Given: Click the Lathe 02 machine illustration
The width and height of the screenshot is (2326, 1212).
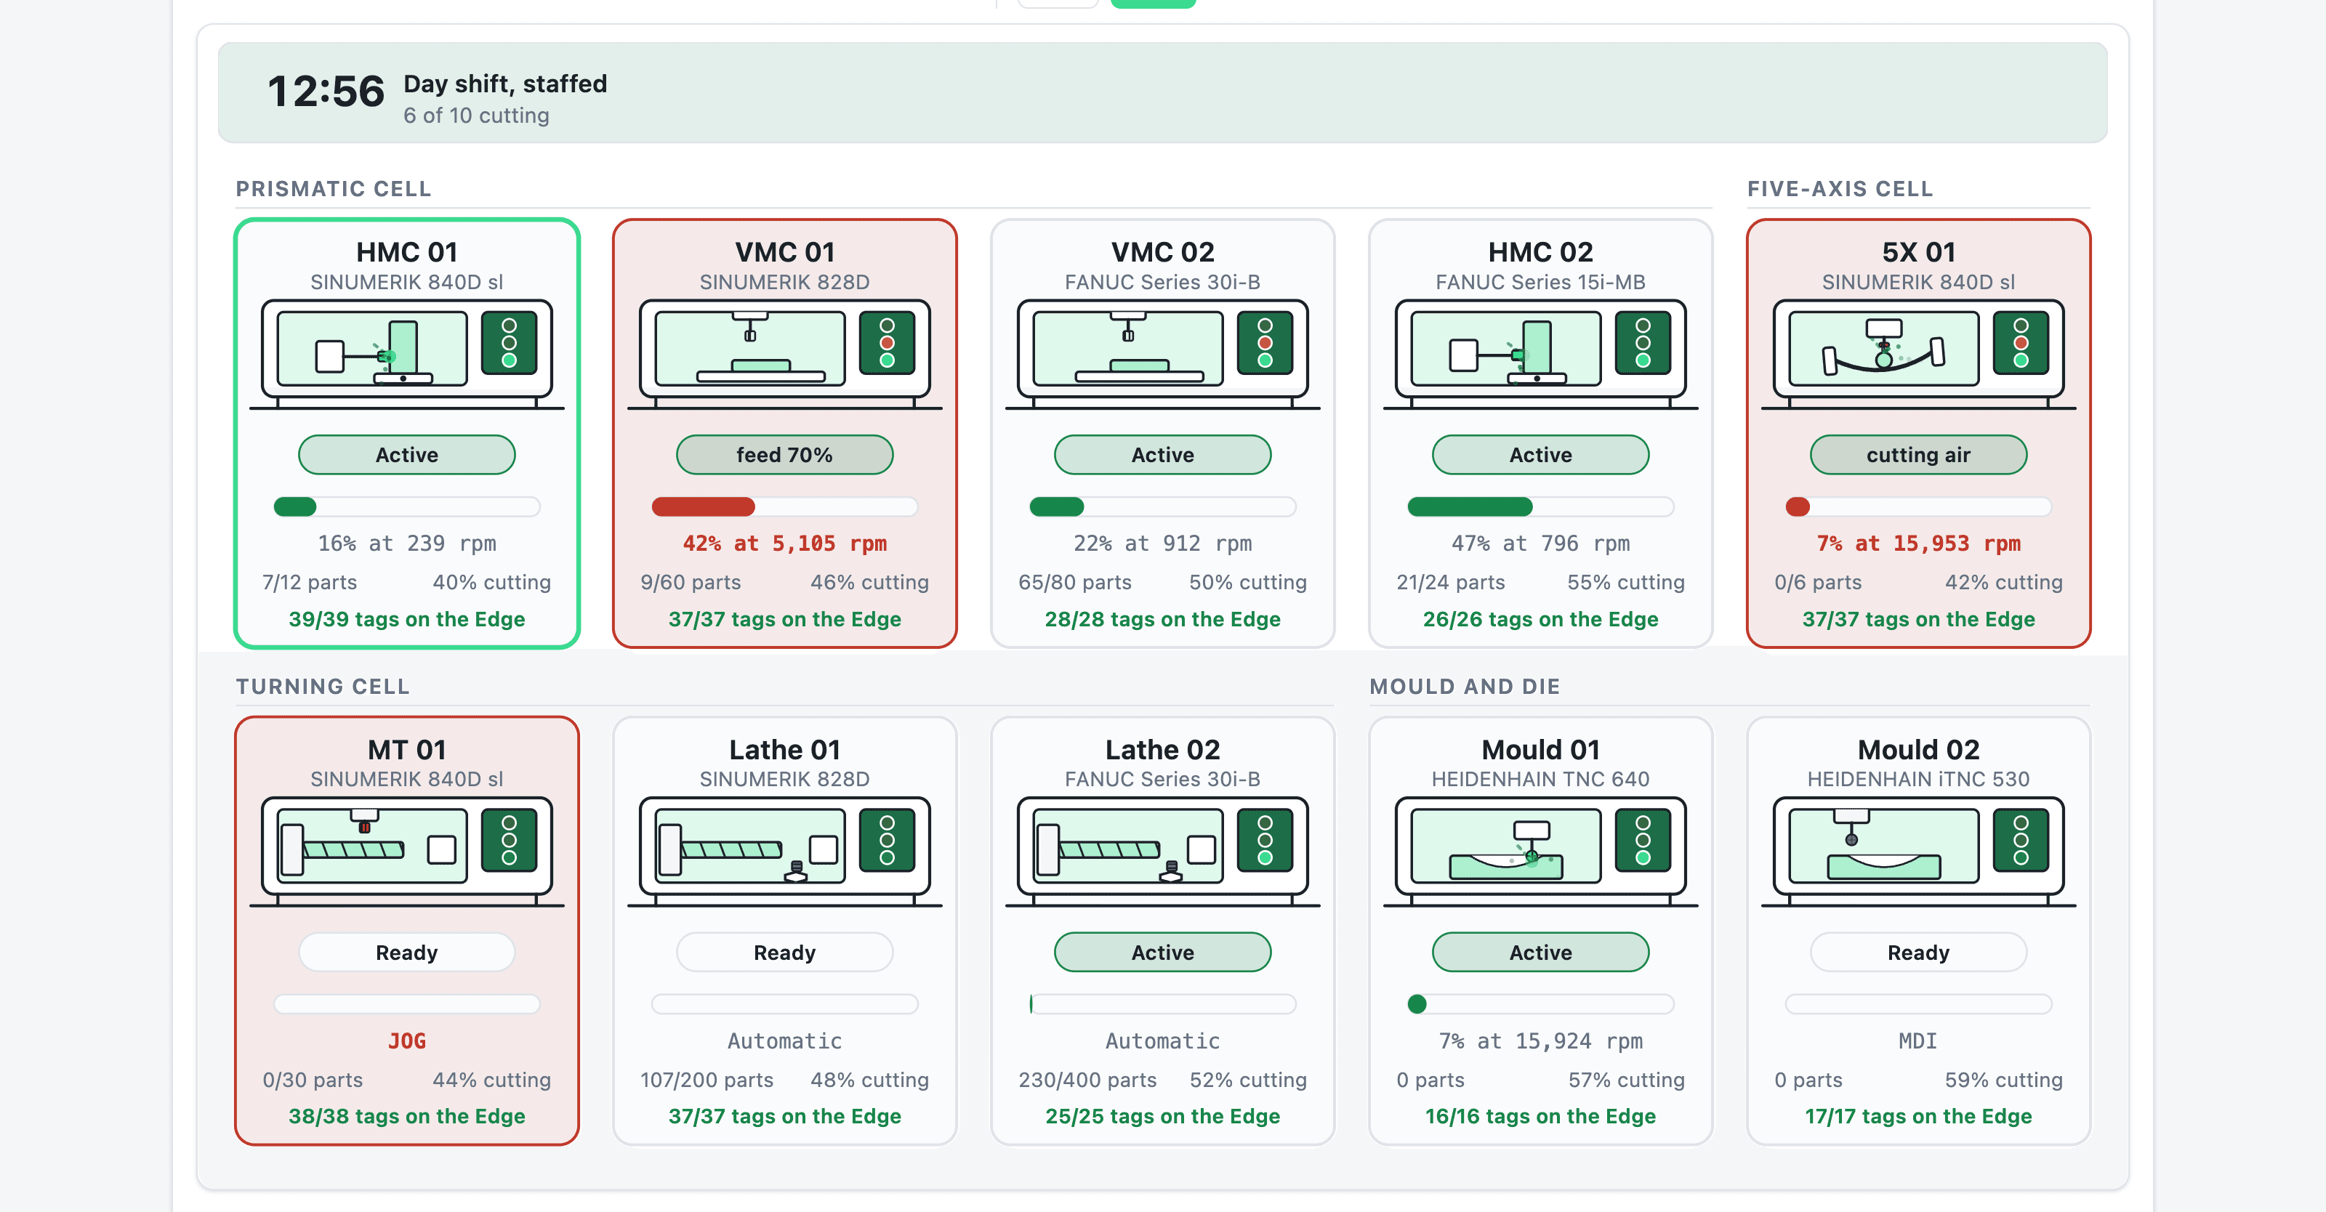Looking at the screenshot, I should coord(1162,851).
